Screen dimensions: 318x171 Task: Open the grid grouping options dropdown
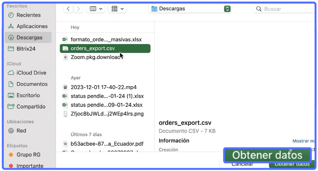coord(117,9)
